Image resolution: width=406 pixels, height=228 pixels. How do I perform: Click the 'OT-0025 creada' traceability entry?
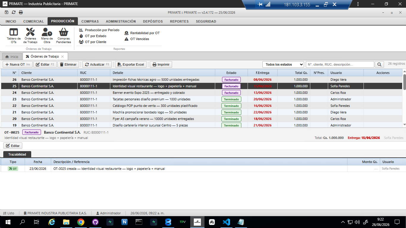(x=203, y=169)
